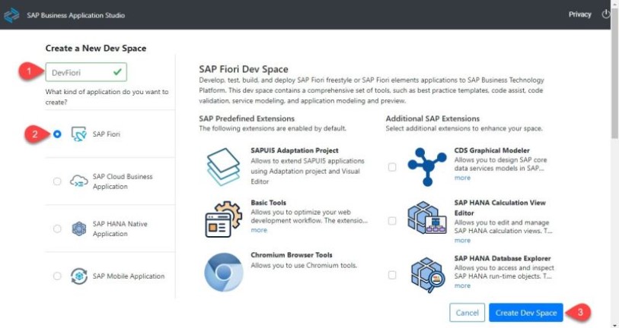
Task: Expand 'more' under CDS Graphical Modeler
Action: 462,178
